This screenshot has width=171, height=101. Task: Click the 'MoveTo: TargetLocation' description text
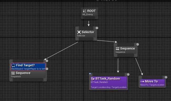coord(152,85)
